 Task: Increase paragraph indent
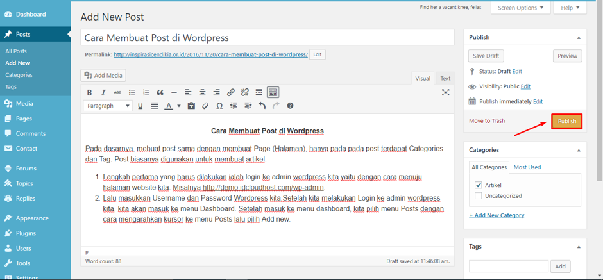(x=248, y=106)
